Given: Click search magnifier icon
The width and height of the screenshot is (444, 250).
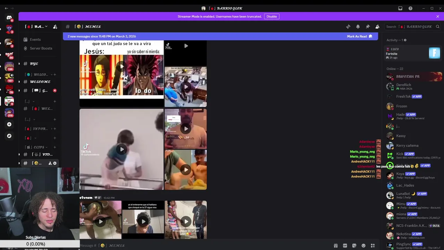Looking at the screenshot, I should 438,27.
